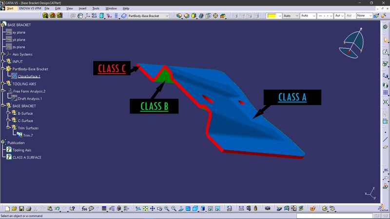Viewport: 390px width, 219px height.
Task: Select the zx plane in tree
Action: [x=19, y=47]
